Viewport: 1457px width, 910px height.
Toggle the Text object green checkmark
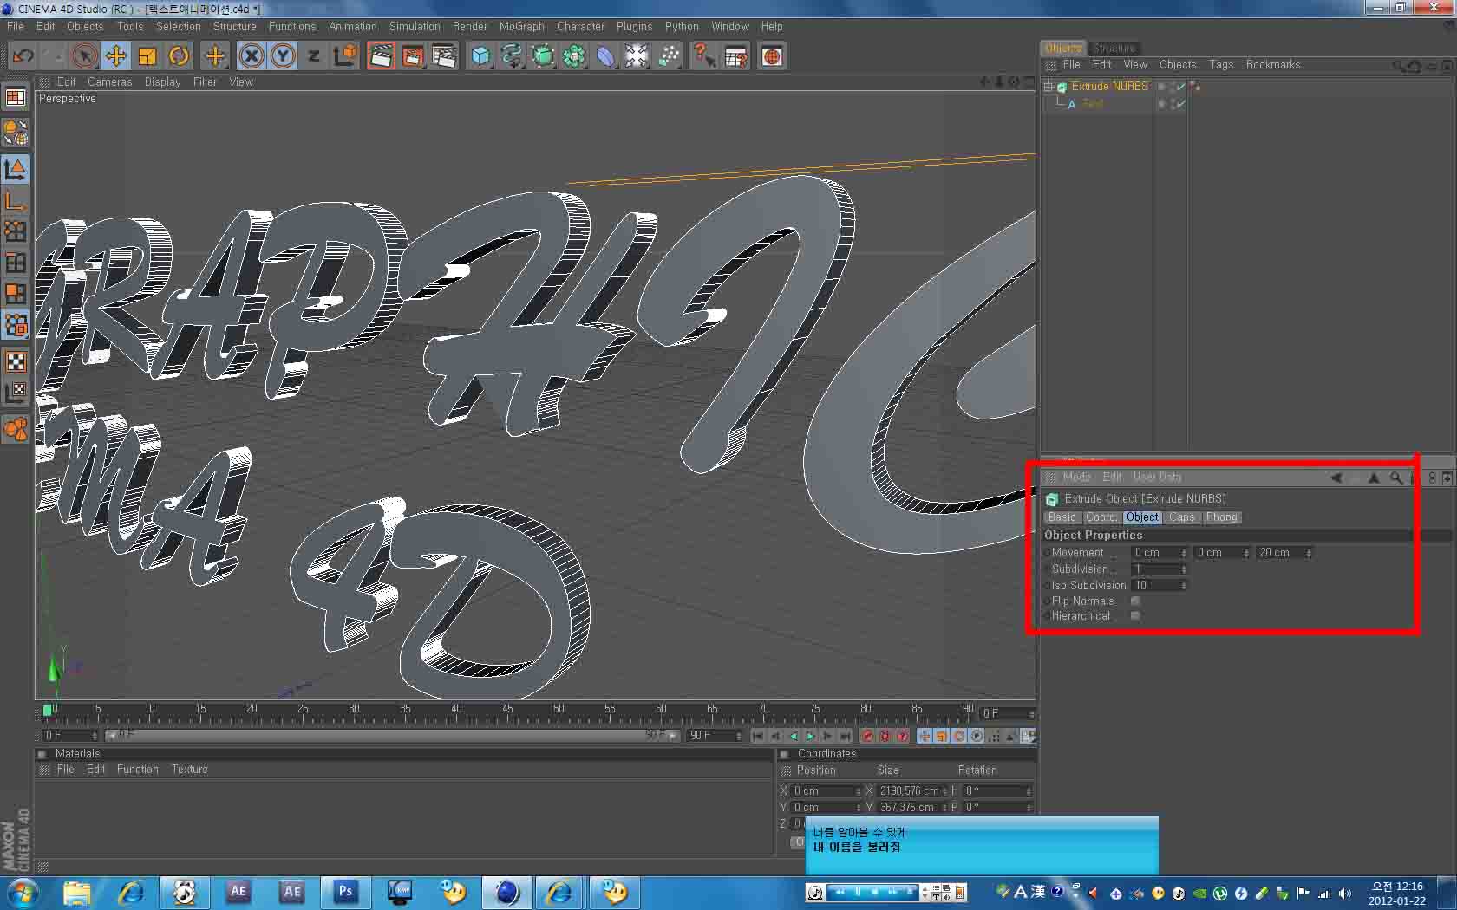pos(1179,104)
